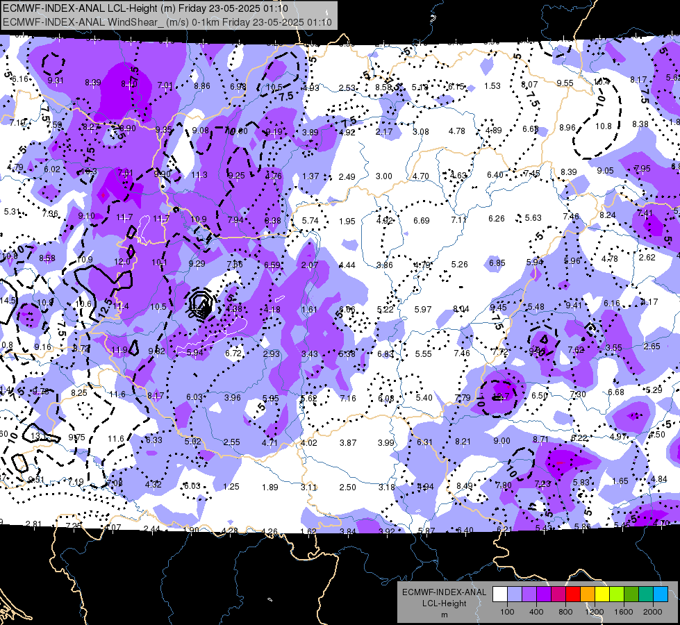Click the wind shear value '4.02'
Screen dimensions: 680x625
pos(309,443)
